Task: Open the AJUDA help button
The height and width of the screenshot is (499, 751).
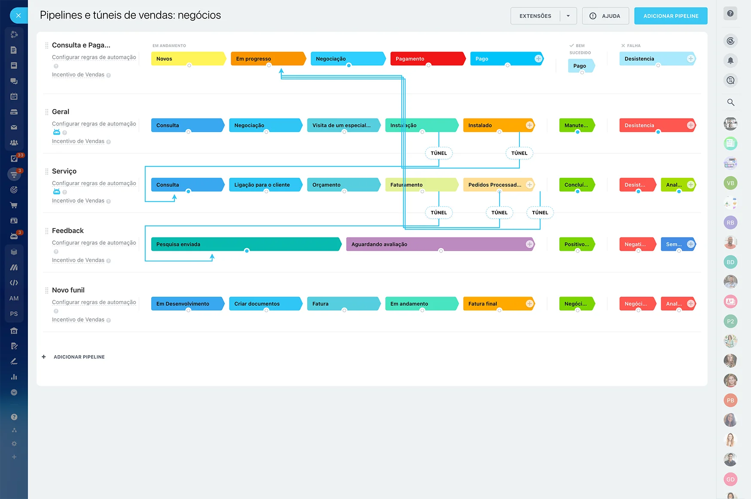Action: point(606,16)
